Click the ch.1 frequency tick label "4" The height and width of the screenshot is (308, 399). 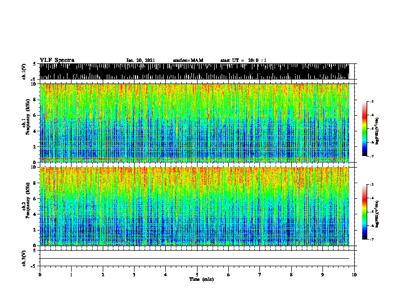point(35,131)
